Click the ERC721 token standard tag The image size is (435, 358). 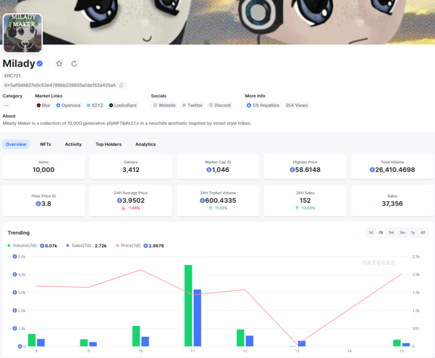(x=12, y=76)
